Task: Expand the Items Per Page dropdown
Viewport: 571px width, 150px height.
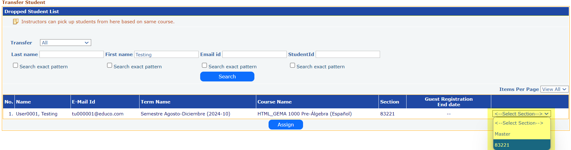Action: point(554,89)
